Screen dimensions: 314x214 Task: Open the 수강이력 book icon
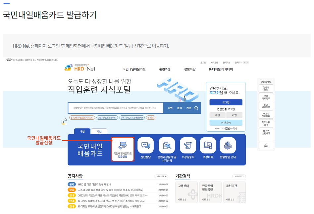[208, 146]
